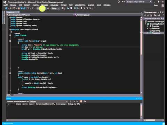The width and height of the screenshot is (167, 125).
Task: Open the ТЕСТ menu
Action: (71, 5)
